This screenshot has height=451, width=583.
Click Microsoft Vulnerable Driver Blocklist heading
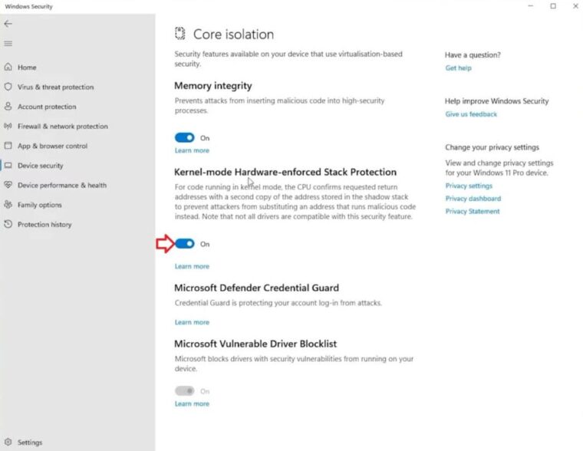coord(255,344)
